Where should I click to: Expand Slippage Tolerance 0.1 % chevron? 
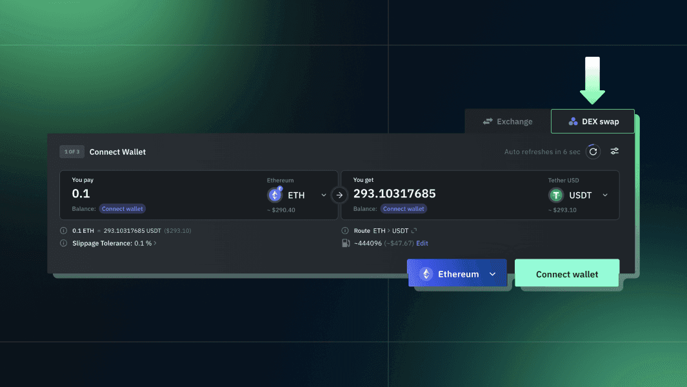tap(155, 243)
